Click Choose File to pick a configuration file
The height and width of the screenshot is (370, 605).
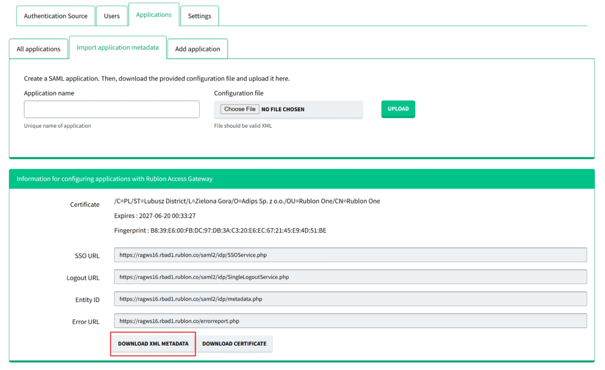[x=239, y=108]
